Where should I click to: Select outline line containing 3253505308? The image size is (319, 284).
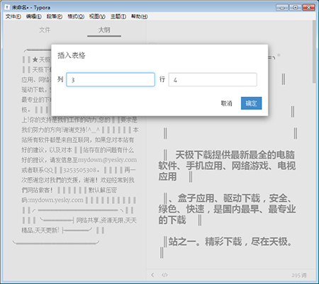point(79,170)
